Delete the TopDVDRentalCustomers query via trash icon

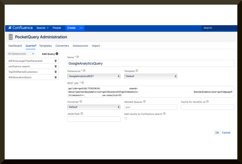pos(55,72)
